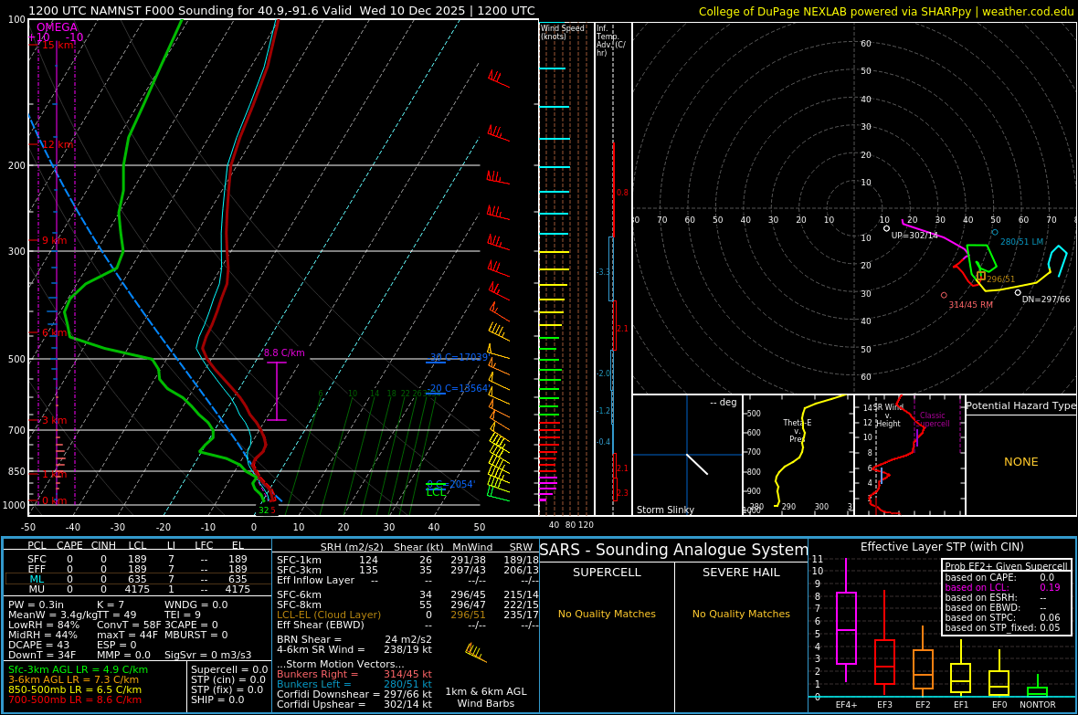Click the 'PW = 0.3in' value
The height and width of the screenshot is (715, 1078).
pyautogui.click(x=36, y=605)
